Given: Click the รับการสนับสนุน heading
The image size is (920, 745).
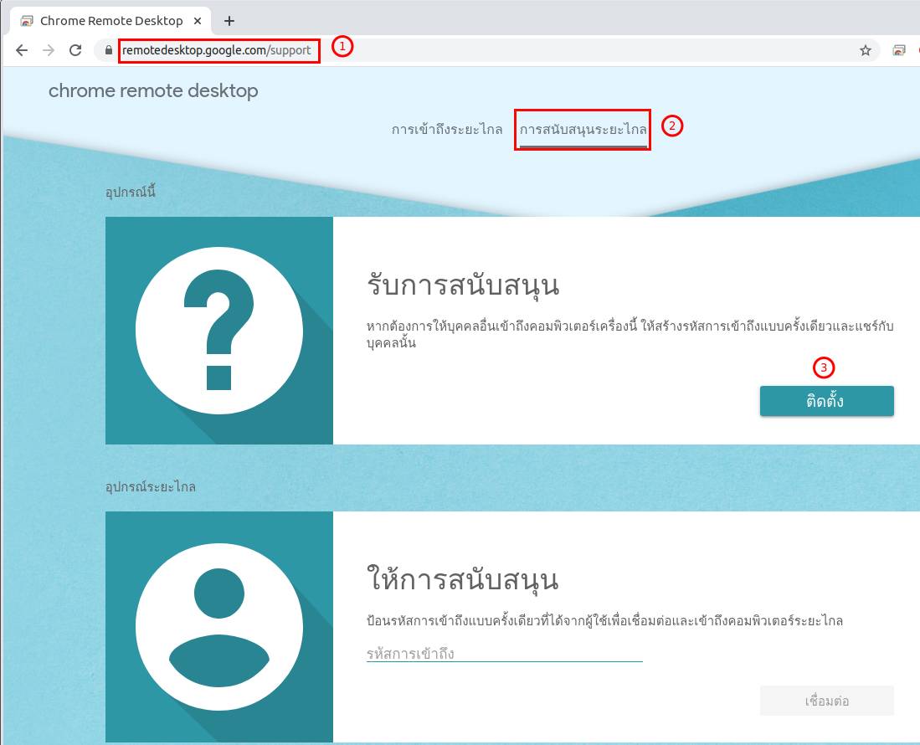Looking at the screenshot, I should (x=463, y=285).
